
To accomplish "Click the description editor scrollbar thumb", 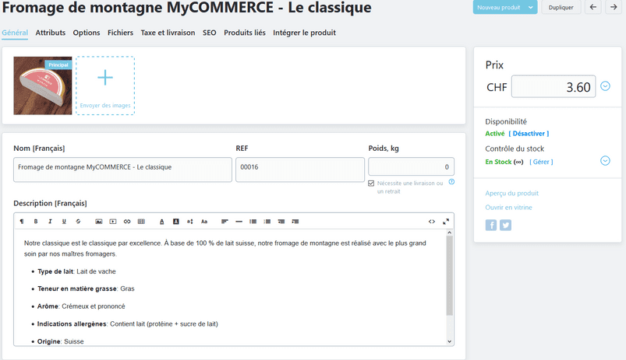I will pos(450,275).
